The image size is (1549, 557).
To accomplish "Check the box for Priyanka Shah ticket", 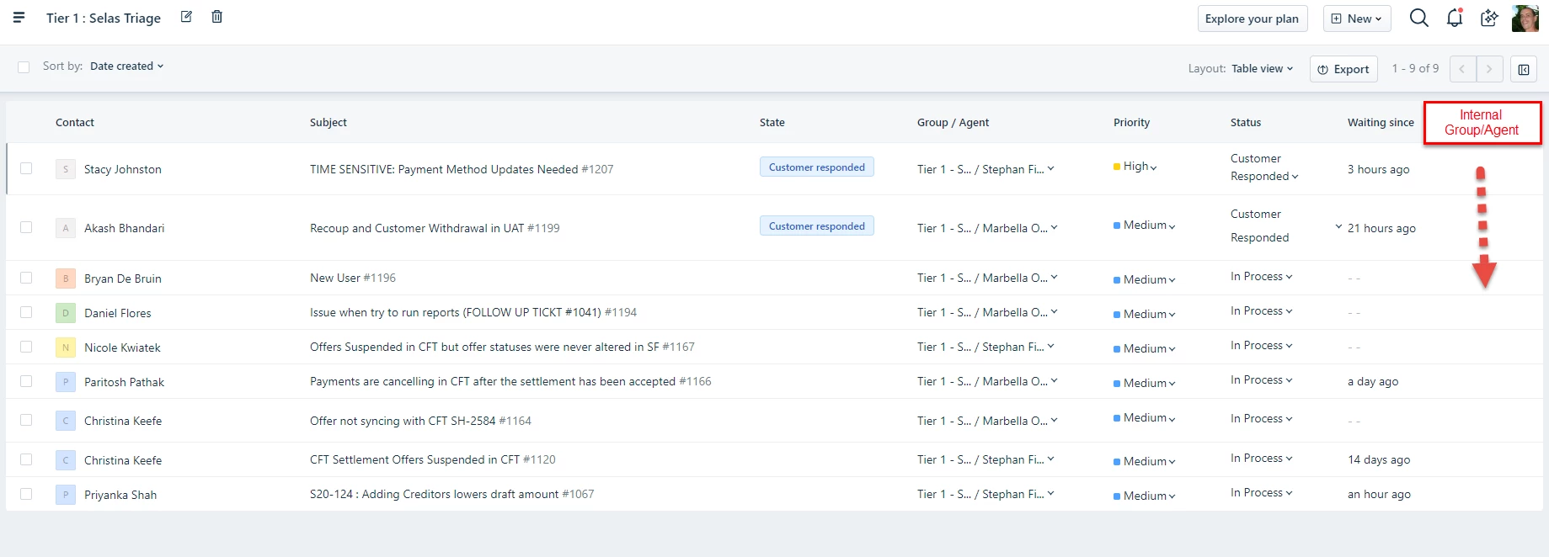I will [x=26, y=494].
